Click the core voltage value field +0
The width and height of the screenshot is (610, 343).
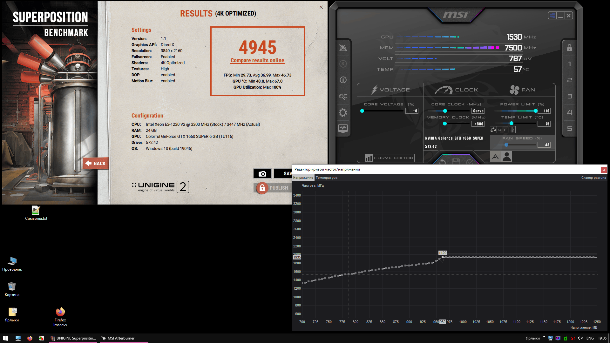412,111
